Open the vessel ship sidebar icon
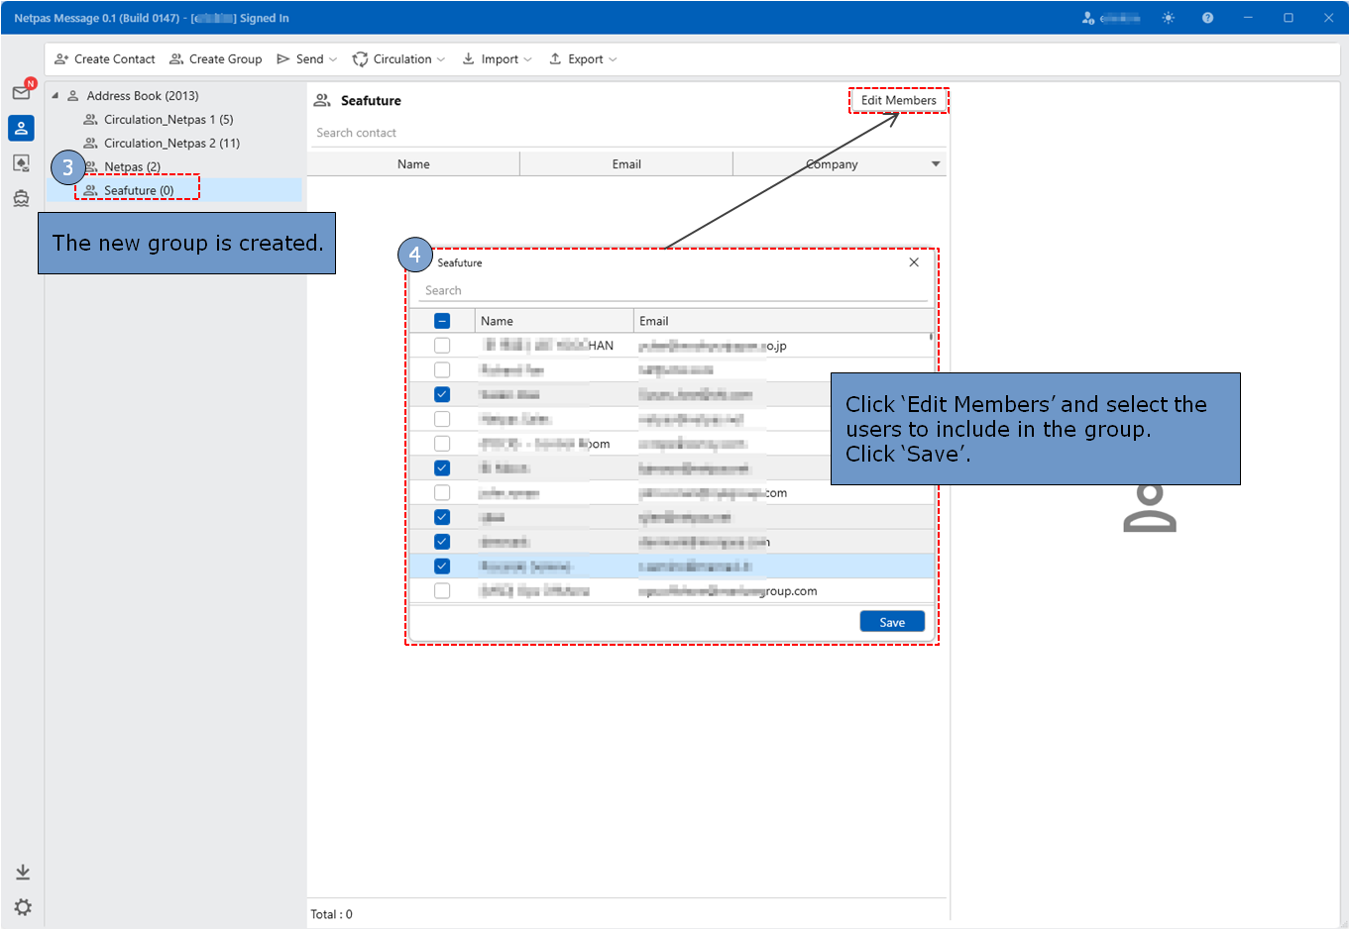This screenshot has height=930, width=1350. click(21, 199)
